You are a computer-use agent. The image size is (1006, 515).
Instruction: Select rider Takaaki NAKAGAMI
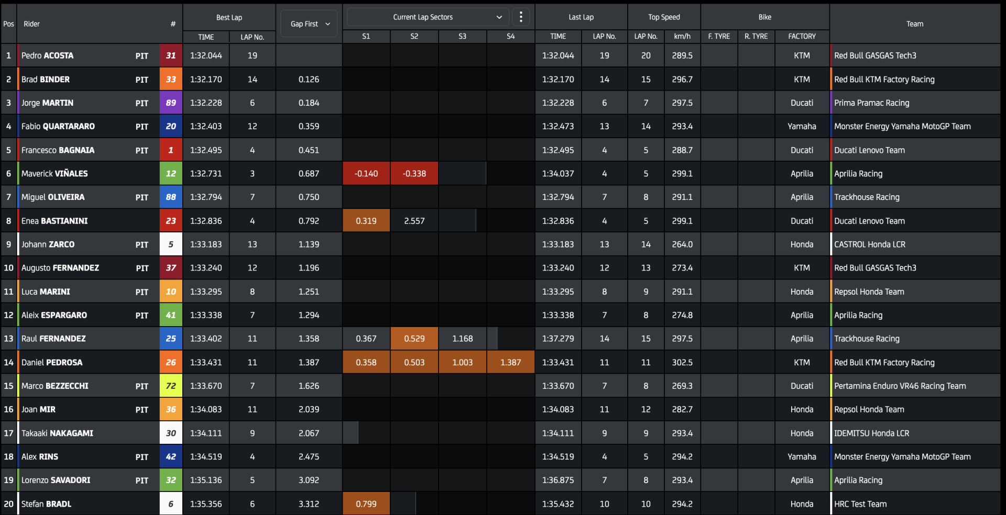[57, 433]
